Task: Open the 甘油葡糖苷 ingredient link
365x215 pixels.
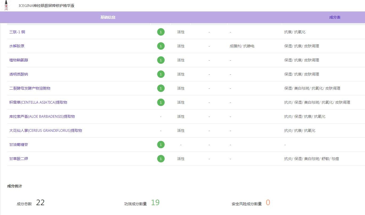Action: point(19,145)
